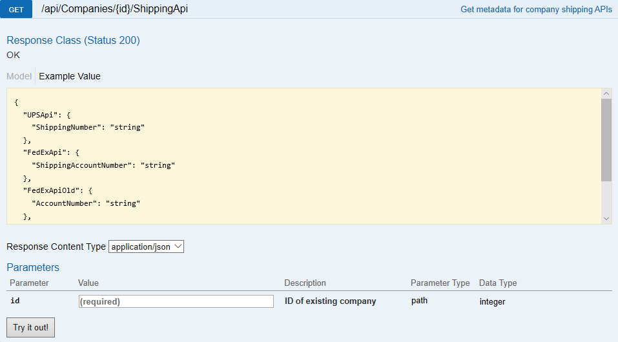Click 'Get metadata for company shipping APIs' link
The image size is (618, 342).
pos(536,10)
